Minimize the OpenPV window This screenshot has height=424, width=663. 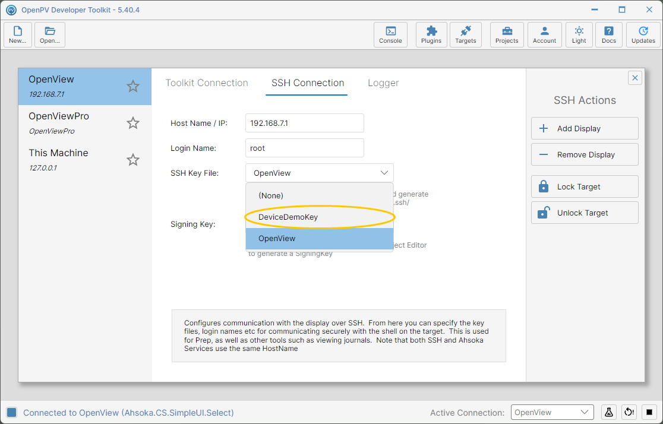(595, 10)
